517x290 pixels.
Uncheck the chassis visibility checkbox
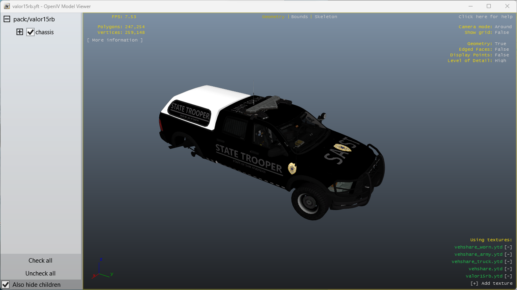tap(31, 32)
